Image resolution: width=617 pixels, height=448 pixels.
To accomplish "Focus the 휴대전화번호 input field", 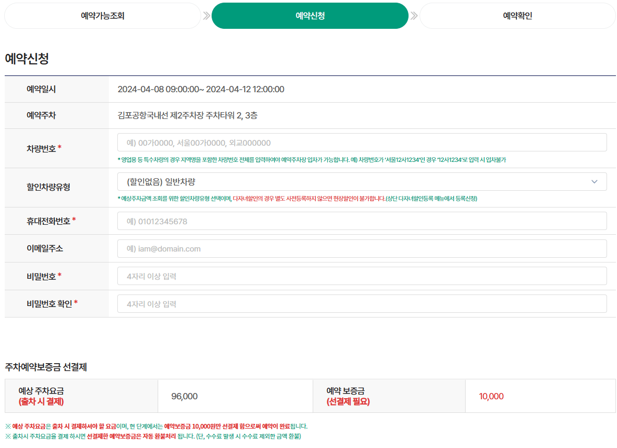I will pyautogui.click(x=362, y=221).
